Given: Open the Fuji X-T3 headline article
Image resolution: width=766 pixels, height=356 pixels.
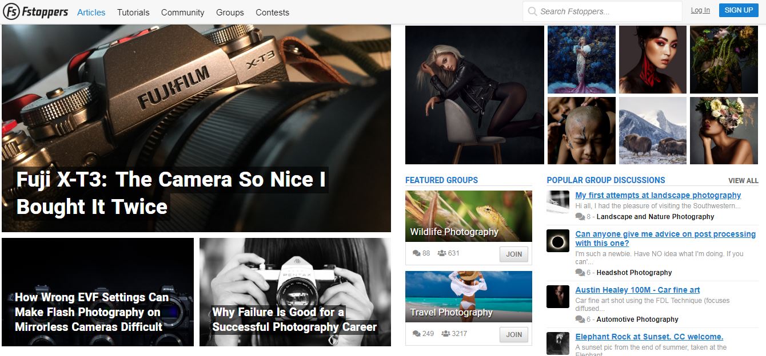Looking at the screenshot, I should click(x=171, y=193).
